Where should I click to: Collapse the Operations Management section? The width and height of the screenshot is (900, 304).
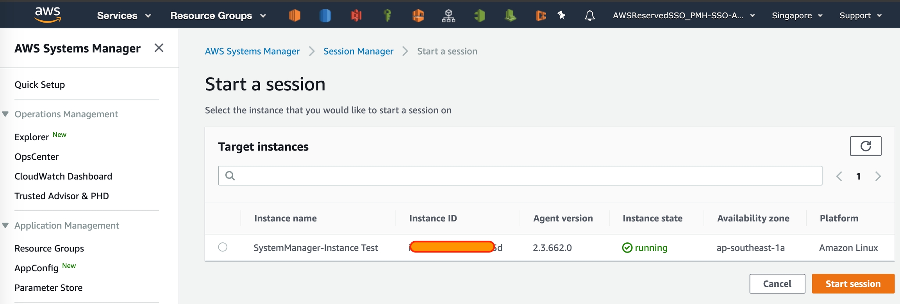[x=5, y=114]
